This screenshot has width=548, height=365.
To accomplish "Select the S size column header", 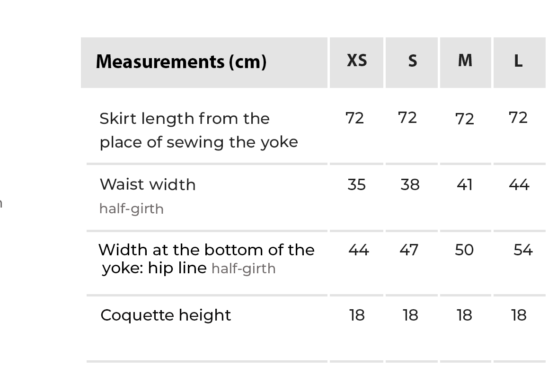I will [412, 61].
